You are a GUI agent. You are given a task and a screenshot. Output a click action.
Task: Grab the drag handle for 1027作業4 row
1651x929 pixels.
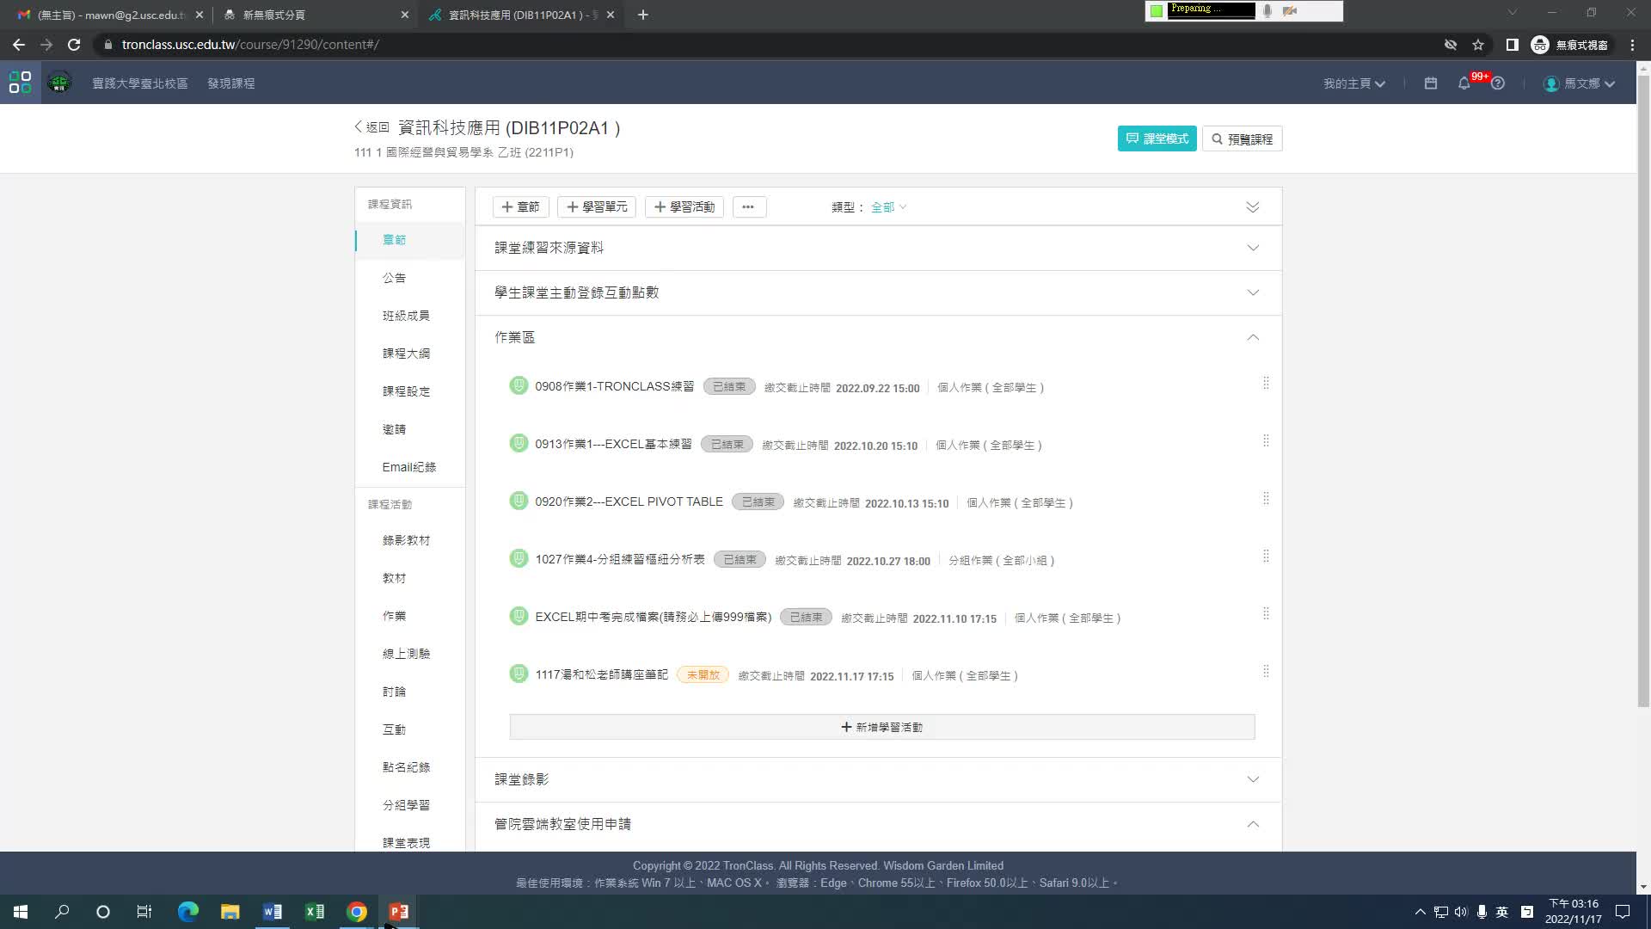(x=1266, y=556)
